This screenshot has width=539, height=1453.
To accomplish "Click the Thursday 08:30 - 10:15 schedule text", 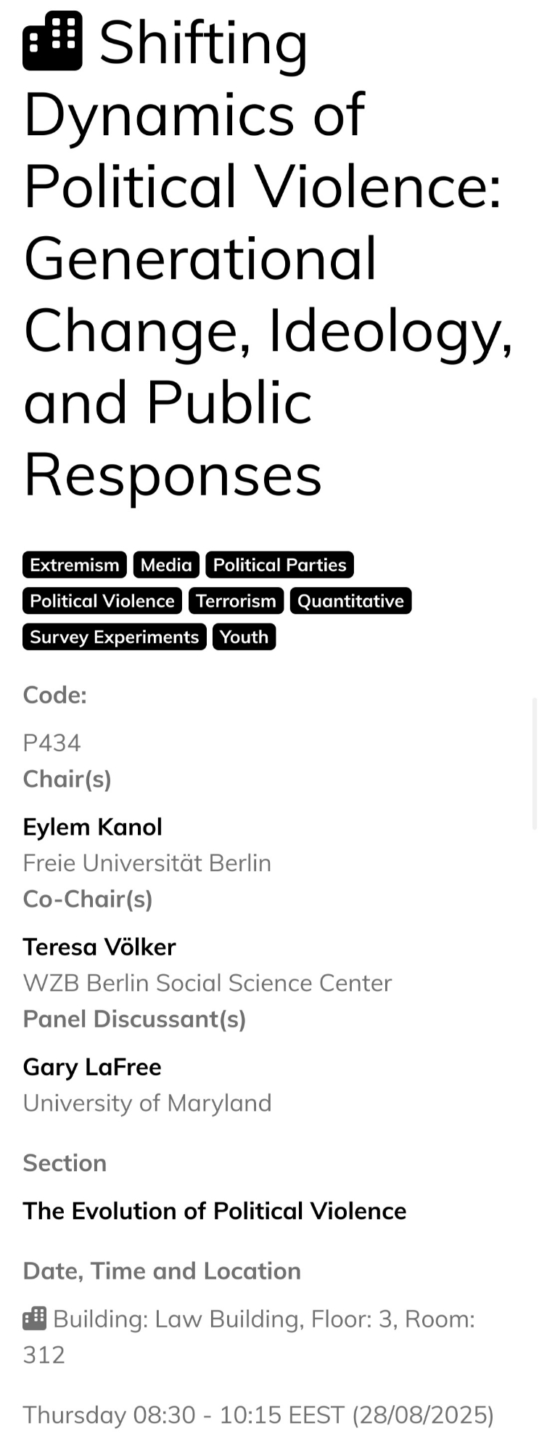I will point(258,1415).
